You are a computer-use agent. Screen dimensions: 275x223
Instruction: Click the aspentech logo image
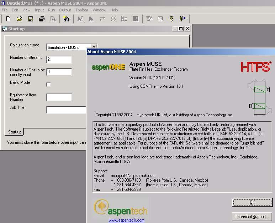(121, 208)
